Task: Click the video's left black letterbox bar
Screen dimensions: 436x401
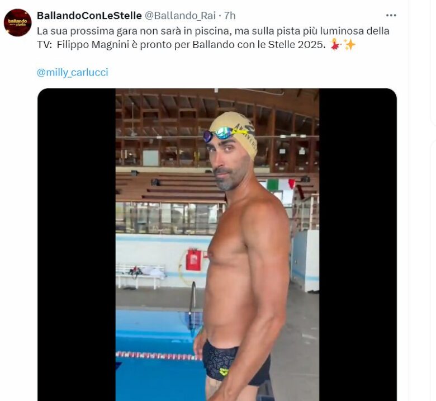Action: pyautogui.click(x=77, y=244)
